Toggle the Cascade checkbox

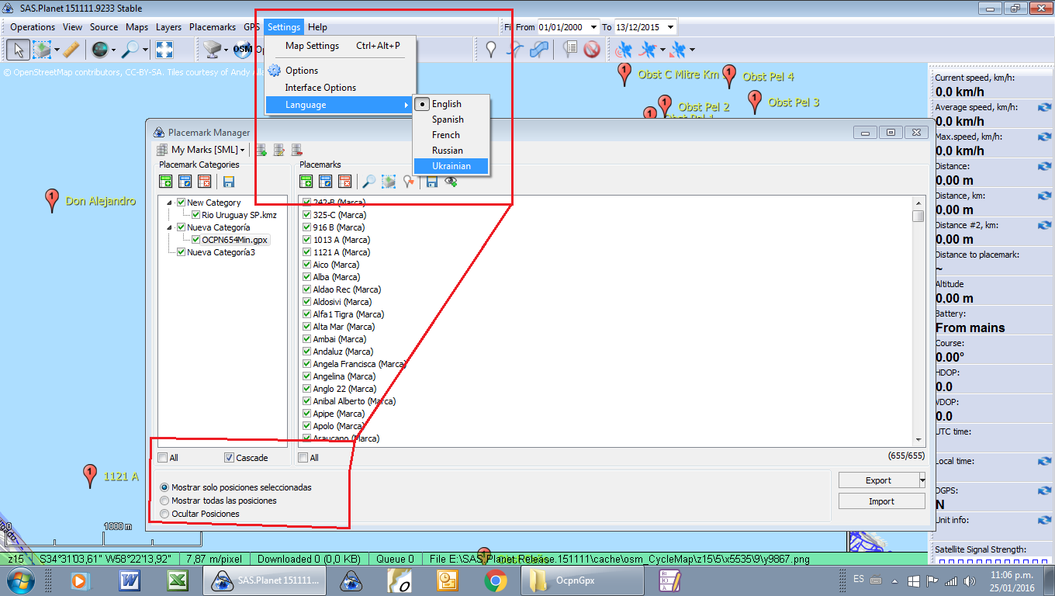229,458
